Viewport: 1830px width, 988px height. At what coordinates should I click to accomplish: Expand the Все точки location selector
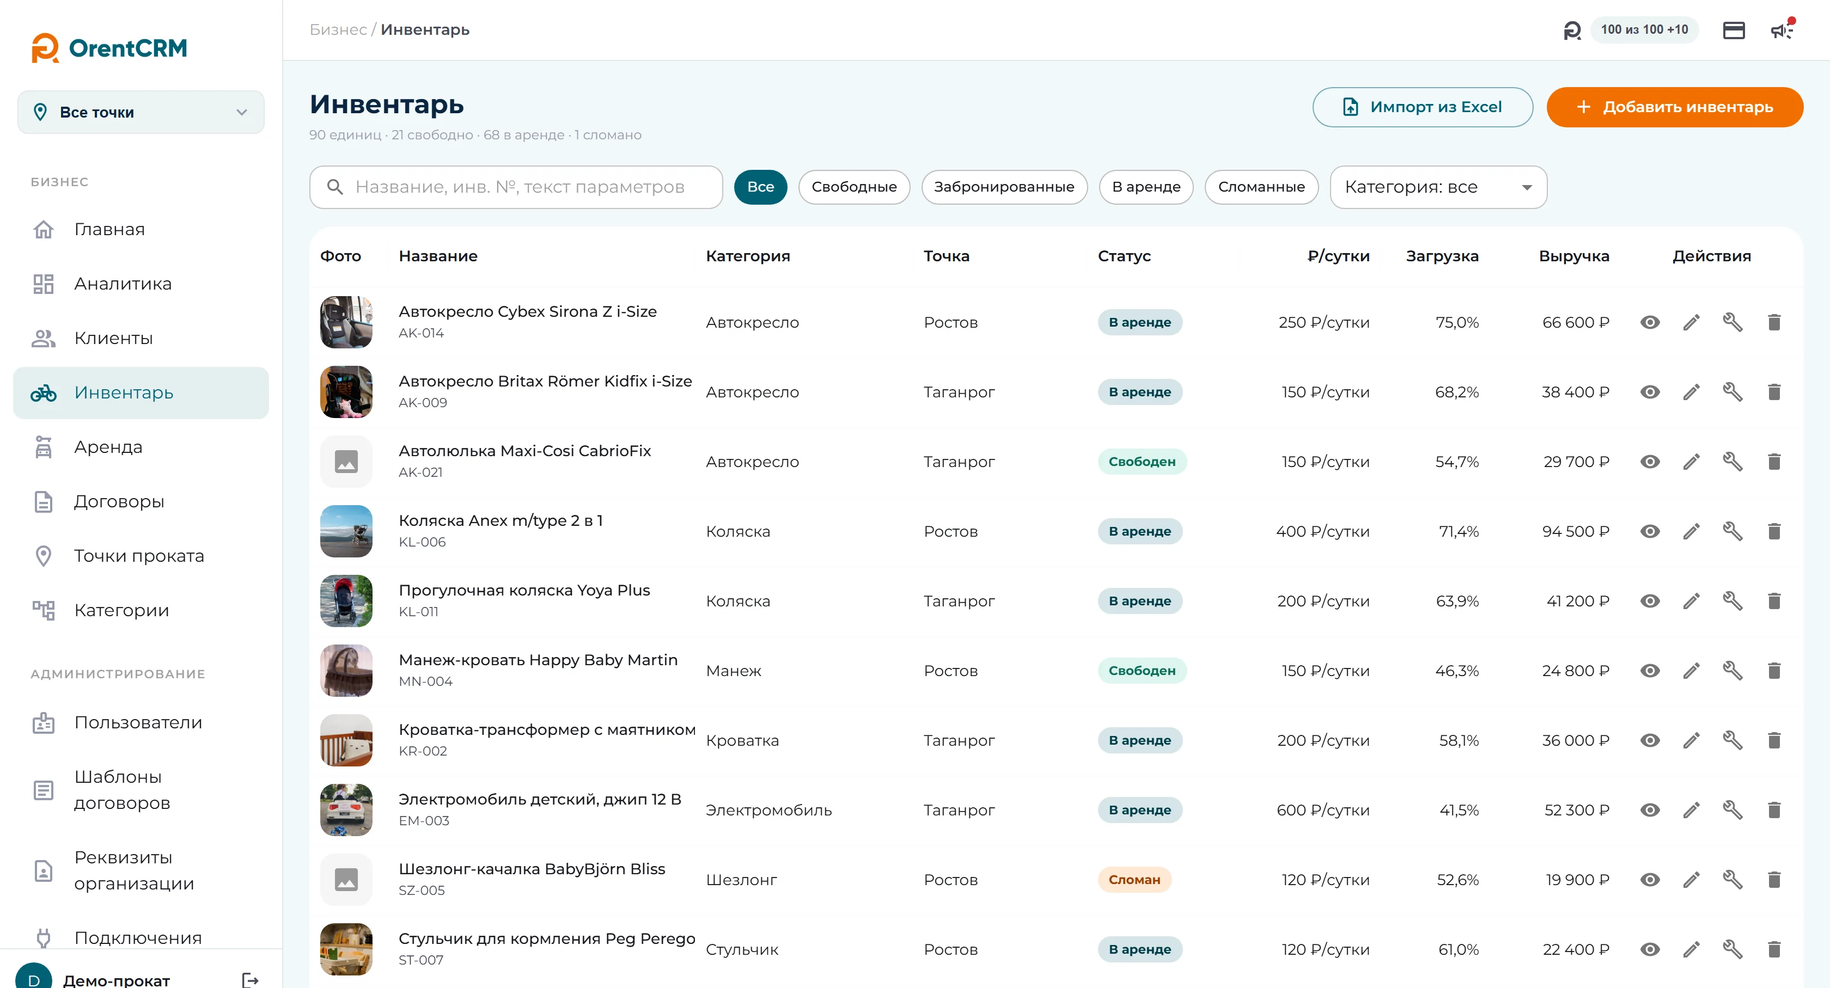[x=141, y=112]
